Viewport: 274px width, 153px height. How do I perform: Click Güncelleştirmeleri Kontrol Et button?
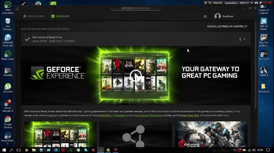pyautogui.click(x=227, y=27)
